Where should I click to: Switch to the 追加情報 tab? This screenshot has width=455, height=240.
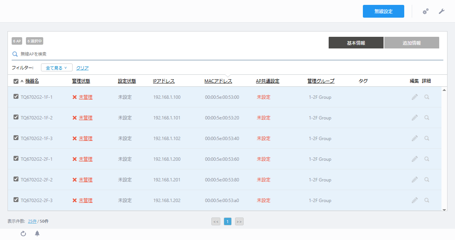click(x=412, y=43)
